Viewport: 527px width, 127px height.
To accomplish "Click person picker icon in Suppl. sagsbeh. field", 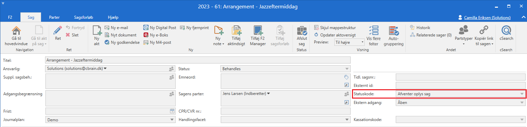I will tap(172, 77).
